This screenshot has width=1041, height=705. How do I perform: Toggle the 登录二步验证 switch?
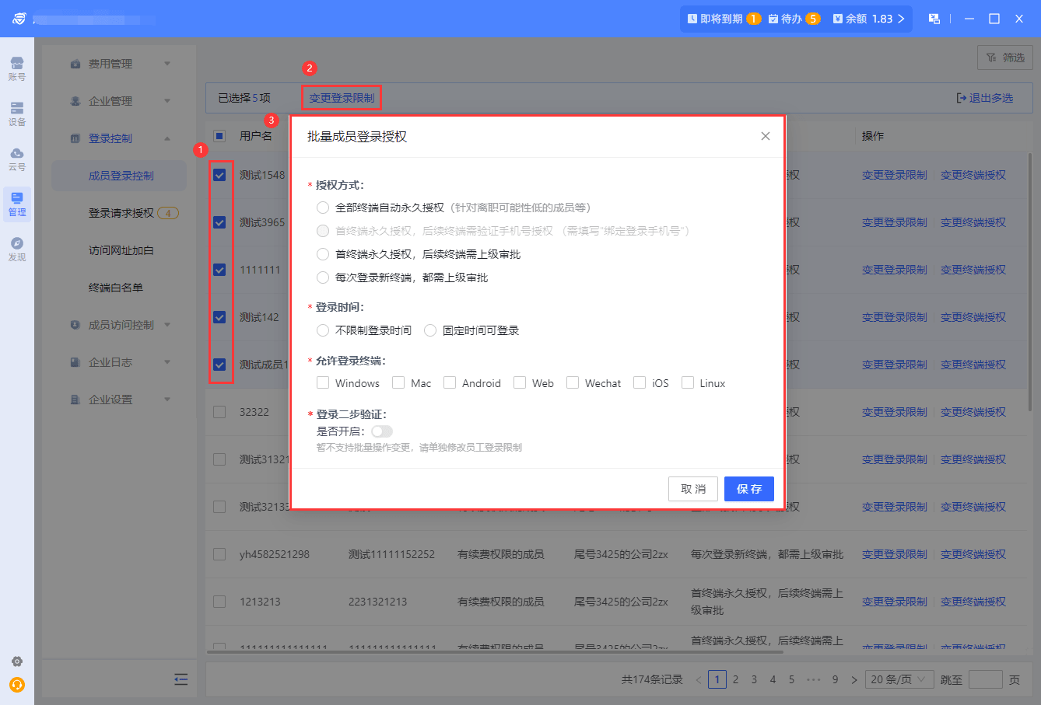click(382, 431)
